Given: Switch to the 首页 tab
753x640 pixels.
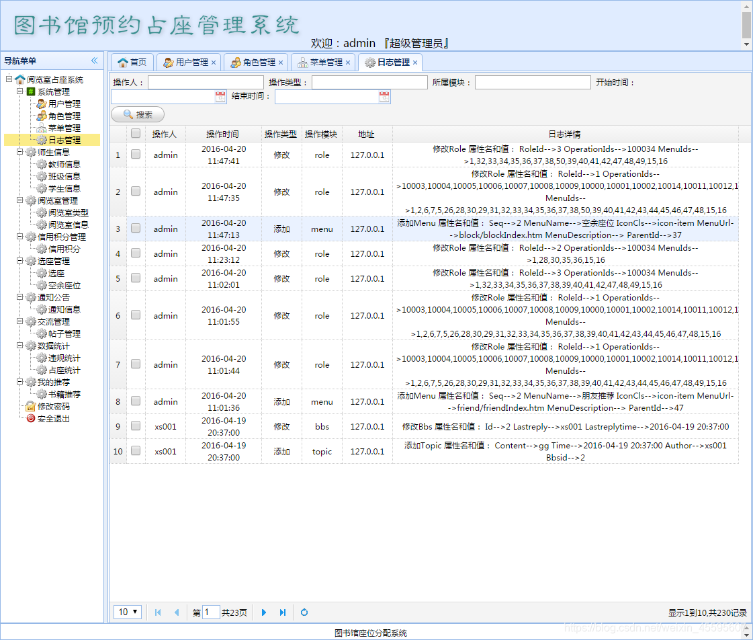Looking at the screenshot, I should [x=132, y=63].
